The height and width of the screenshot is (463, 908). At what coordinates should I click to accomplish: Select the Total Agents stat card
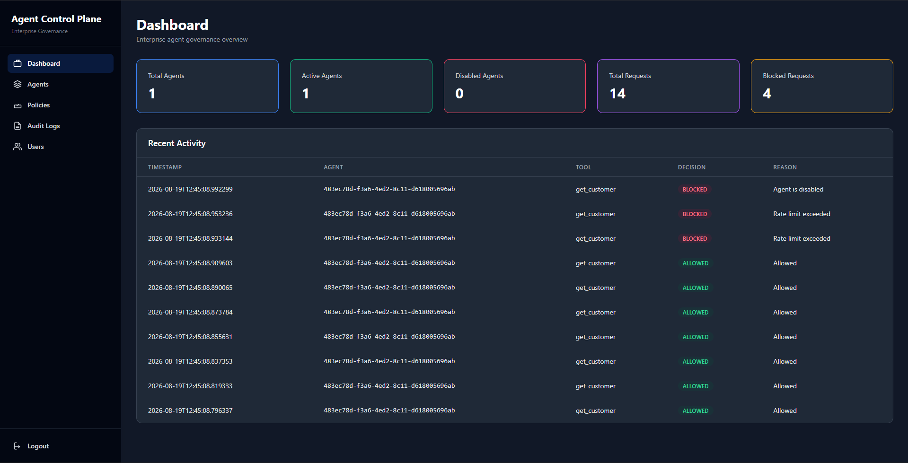click(x=207, y=86)
